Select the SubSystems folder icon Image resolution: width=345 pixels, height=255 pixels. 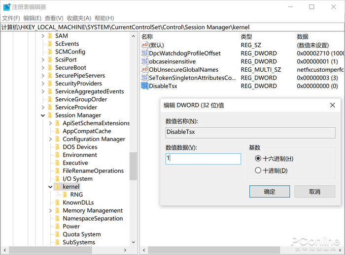click(x=58, y=242)
